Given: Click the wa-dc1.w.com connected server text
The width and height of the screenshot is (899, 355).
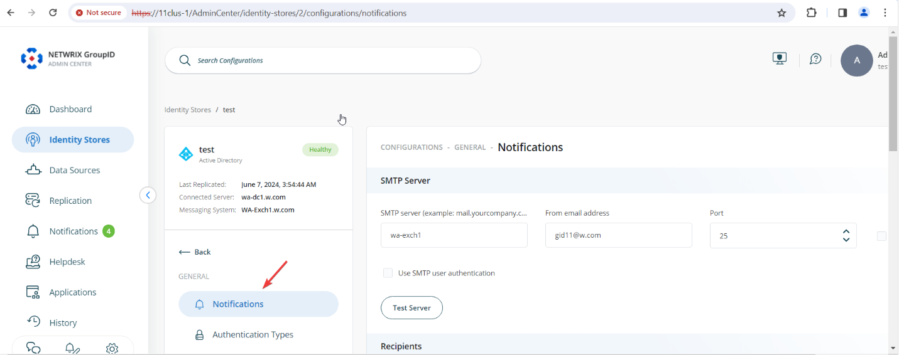Looking at the screenshot, I should (263, 197).
